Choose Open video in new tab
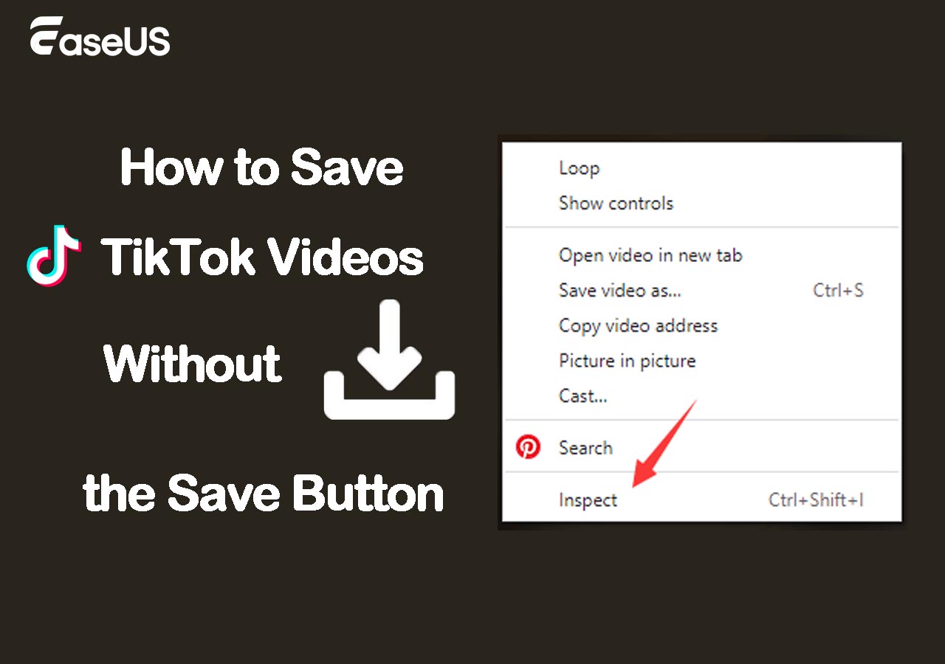 pyautogui.click(x=650, y=255)
